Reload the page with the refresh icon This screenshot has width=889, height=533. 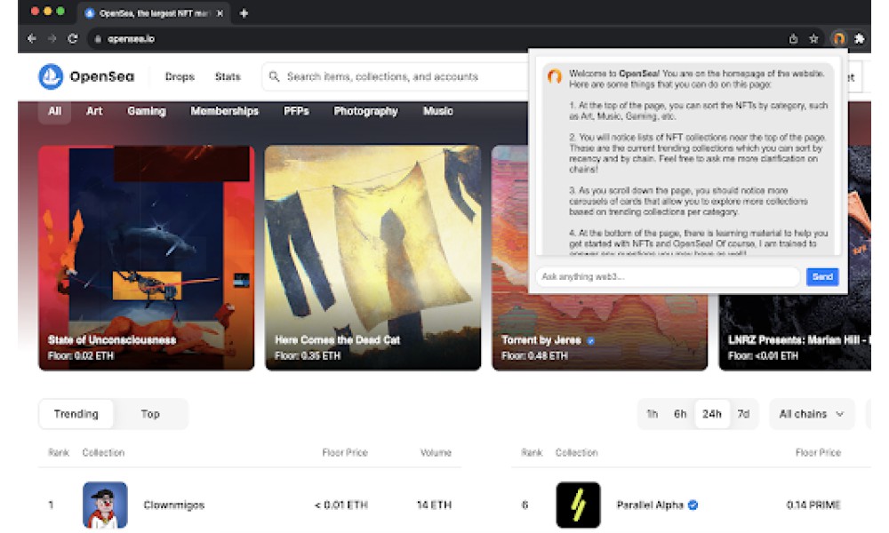[x=73, y=38]
